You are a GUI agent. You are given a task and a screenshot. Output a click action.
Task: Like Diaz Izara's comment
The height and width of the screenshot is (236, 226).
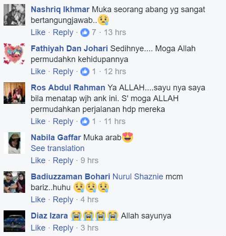click(38, 228)
